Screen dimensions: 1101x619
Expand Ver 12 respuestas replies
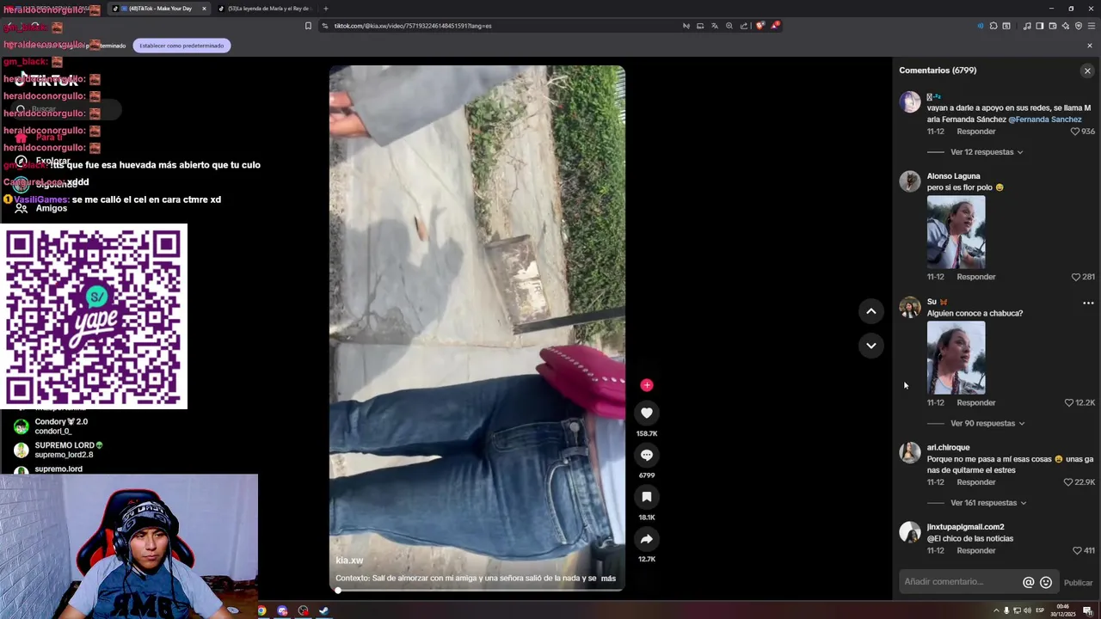pos(987,152)
